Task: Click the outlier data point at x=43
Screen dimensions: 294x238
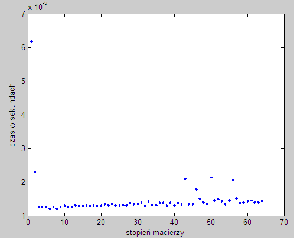Action: click(185, 178)
